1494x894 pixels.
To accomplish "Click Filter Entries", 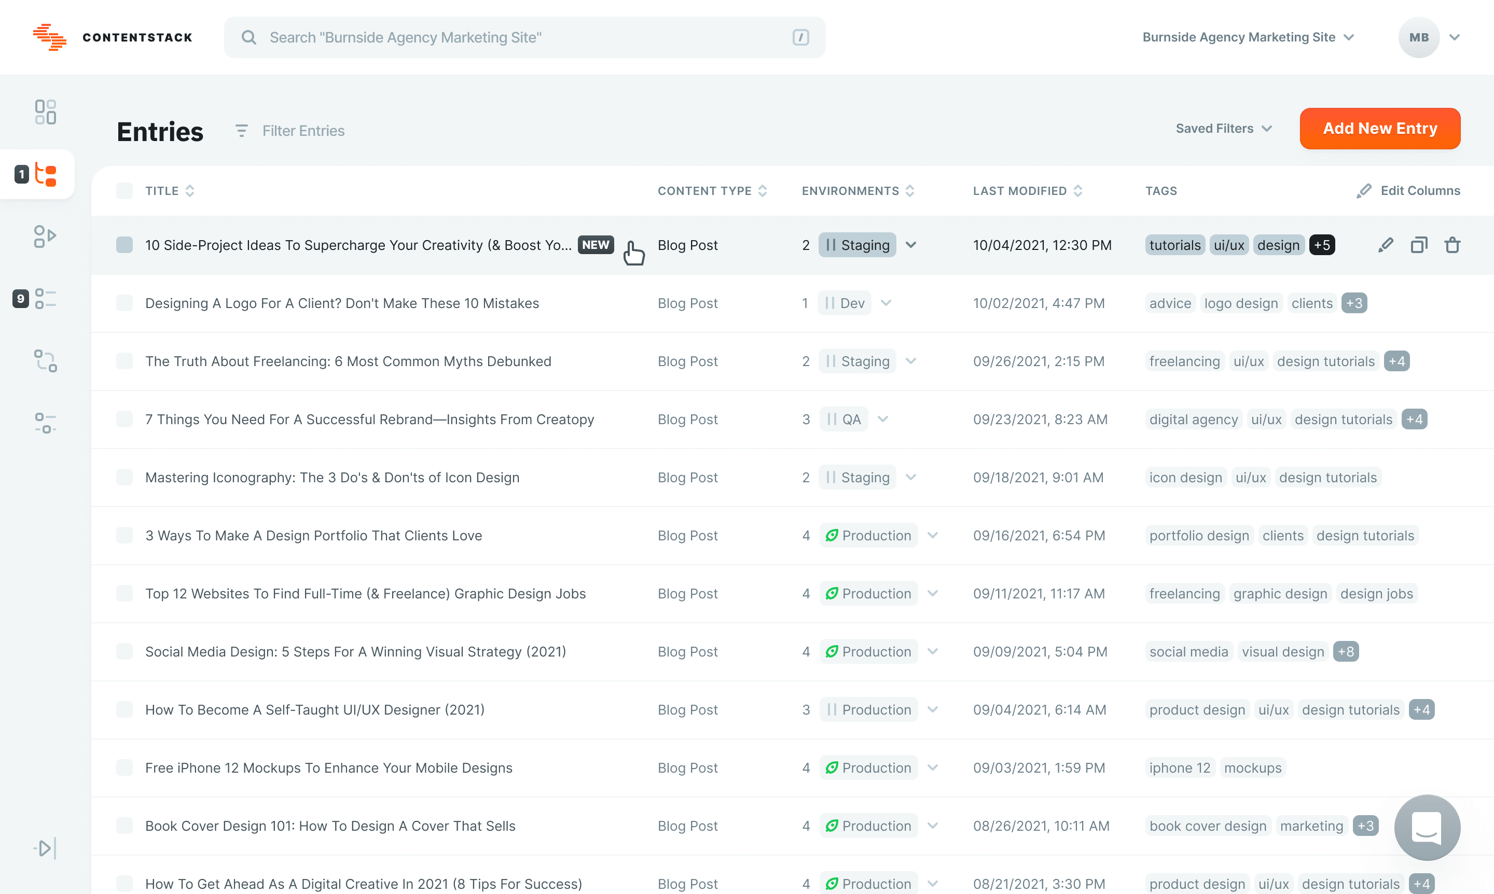I will 303,131.
